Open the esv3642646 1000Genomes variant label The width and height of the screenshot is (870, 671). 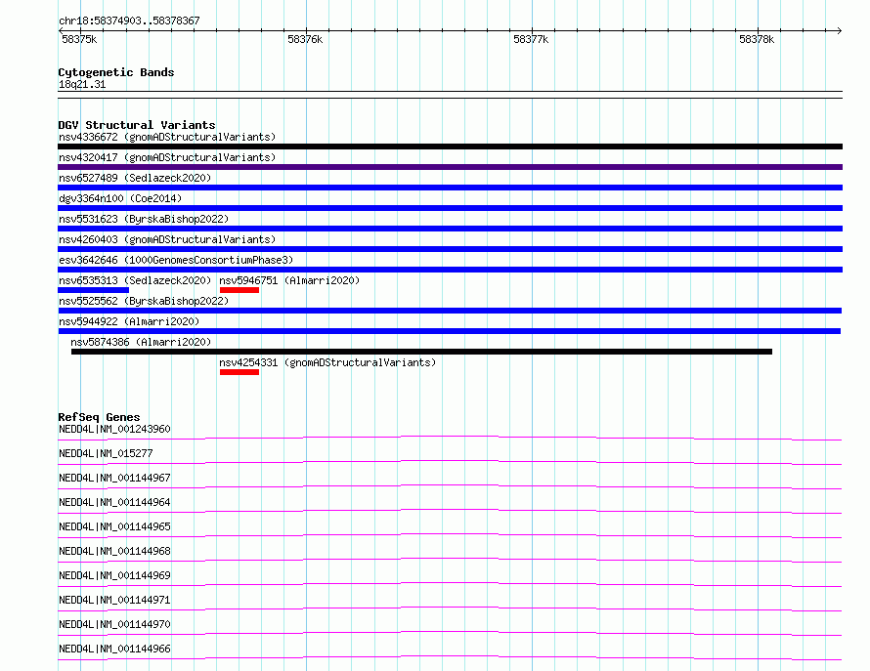pyautogui.click(x=176, y=260)
